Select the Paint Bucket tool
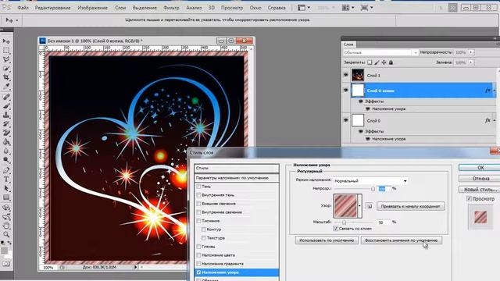500x281 pixels. (x=6, y=142)
